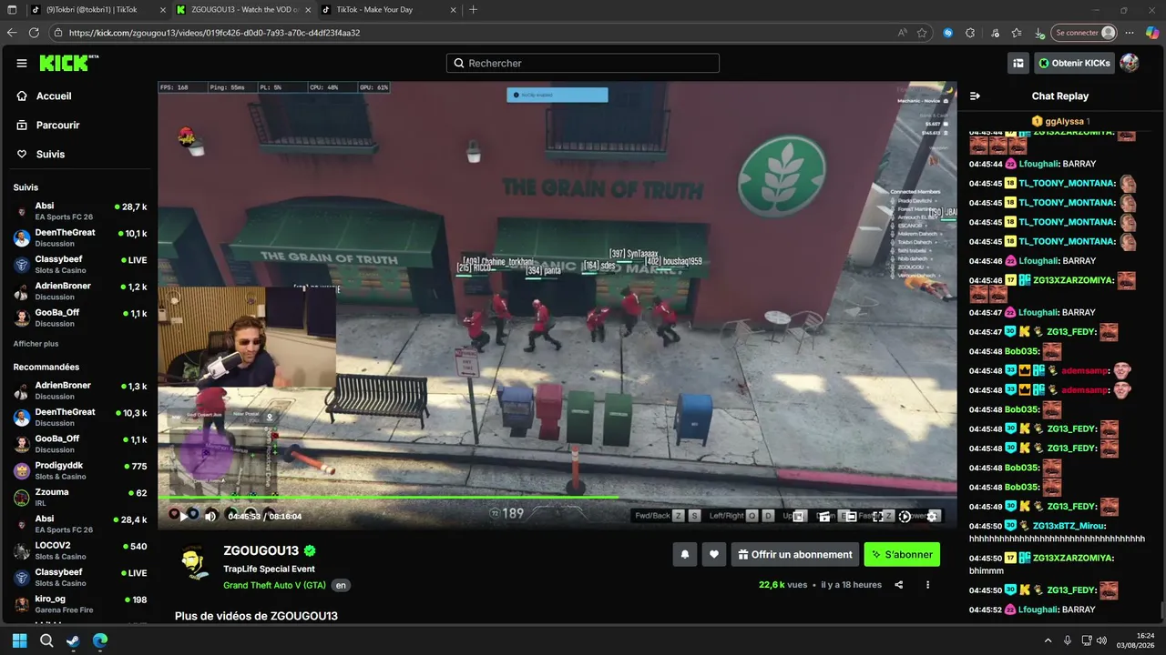Open Windows taskbar search
The image size is (1166, 655).
pyautogui.click(x=46, y=640)
